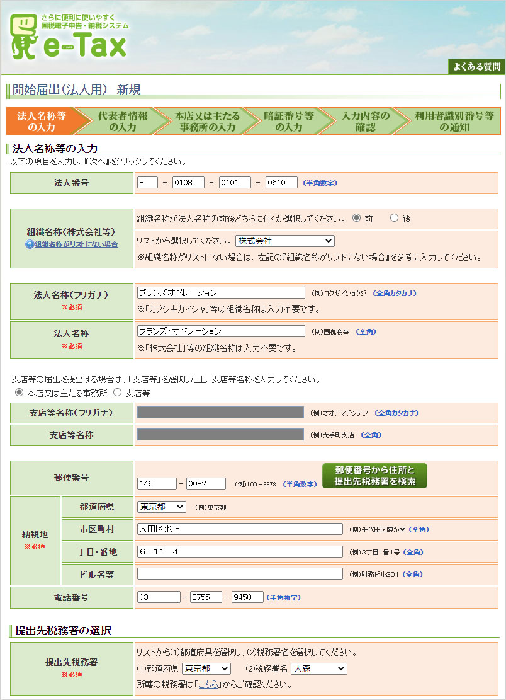Open the 税務署名 大森 dropdown
Image resolution: width=506 pixels, height=700 pixels.
point(318,668)
